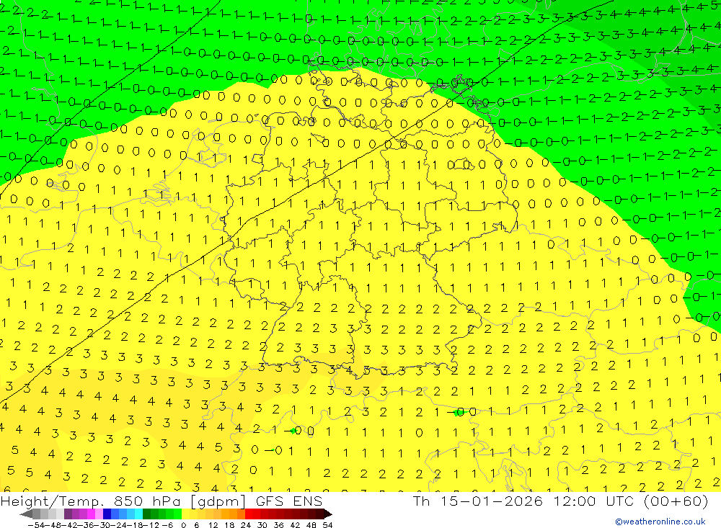The image size is (721, 528).
Task: Select the bright red legend swatch above 24
Action: (x=249, y=514)
